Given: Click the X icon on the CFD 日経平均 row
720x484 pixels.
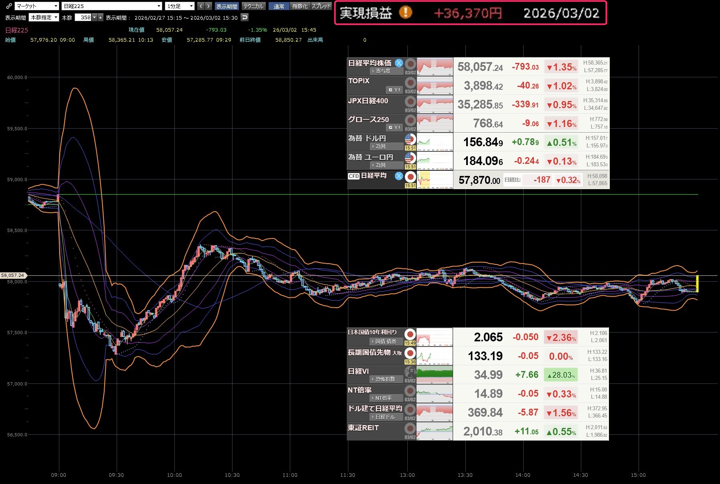Looking at the screenshot, I should [x=398, y=175].
